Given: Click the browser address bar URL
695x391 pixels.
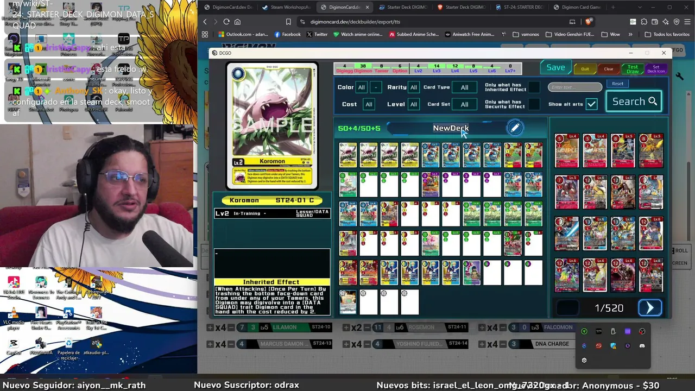Looking at the screenshot, I should (x=355, y=22).
